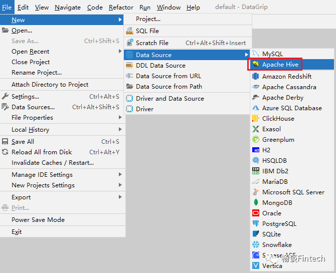Choose Project... from the New submenu
Viewport: 336px width, 273px height.
pos(188,19)
